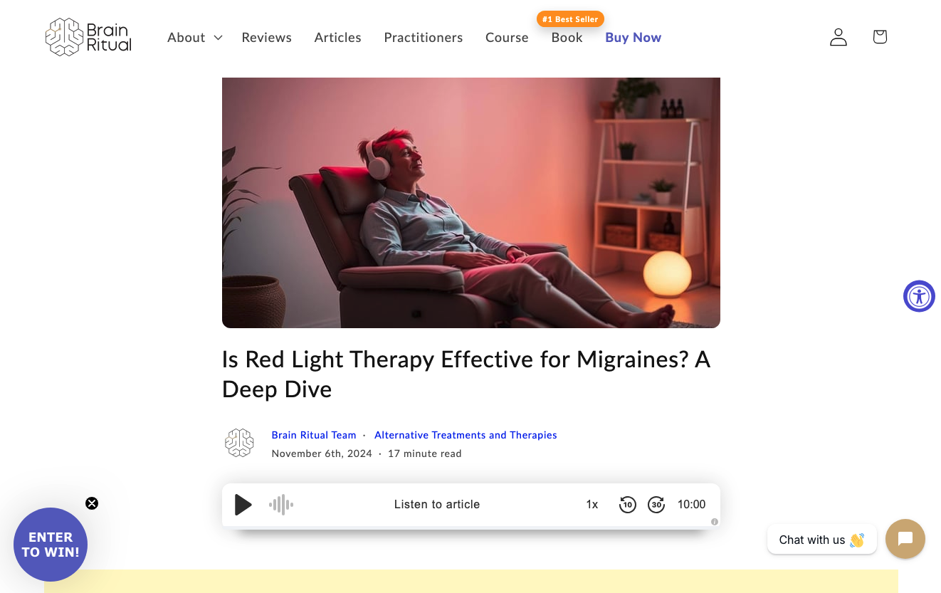Open the user account icon
The height and width of the screenshot is (593, 941).
(839, 37)
